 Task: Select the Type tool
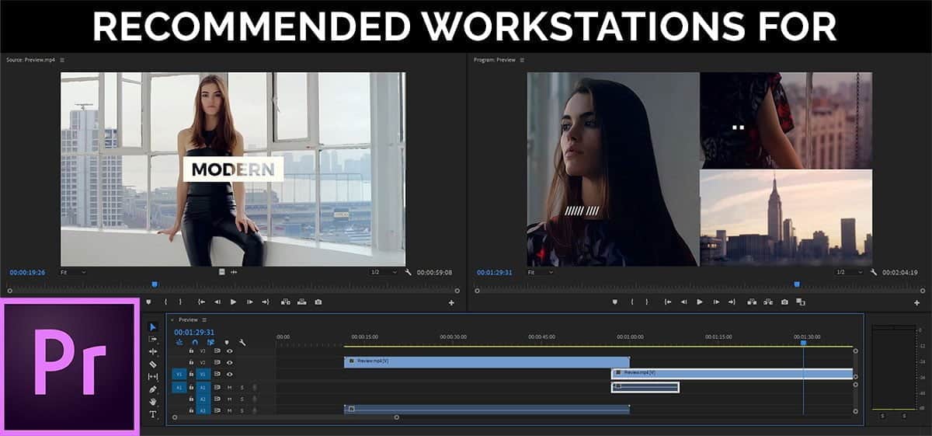tap(153, 414)
